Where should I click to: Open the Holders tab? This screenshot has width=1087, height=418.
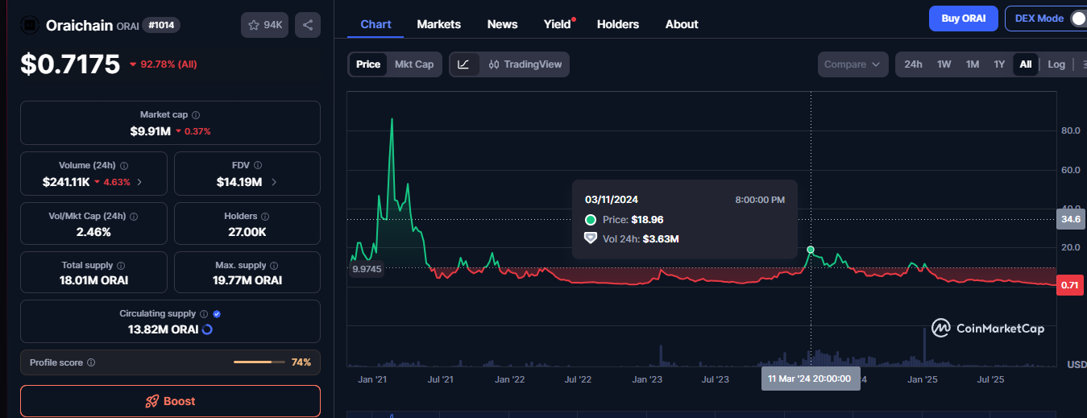[618, 24]
